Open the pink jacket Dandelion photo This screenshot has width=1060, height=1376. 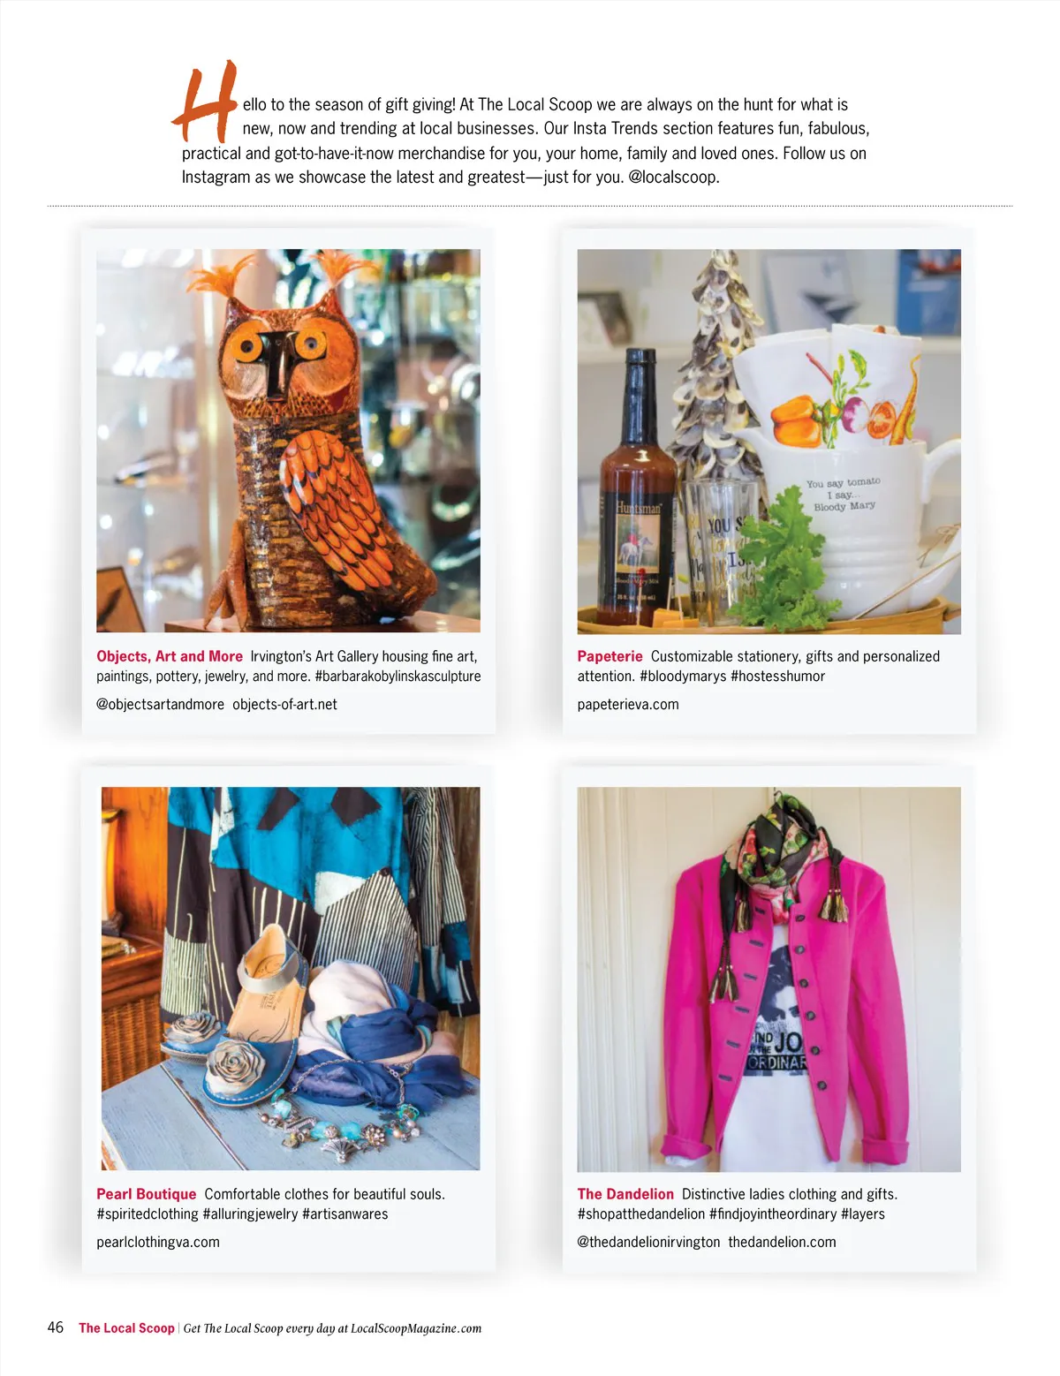coord(768,979)
